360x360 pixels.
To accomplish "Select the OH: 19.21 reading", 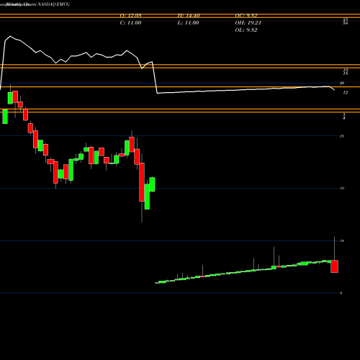I will (248, 23).
